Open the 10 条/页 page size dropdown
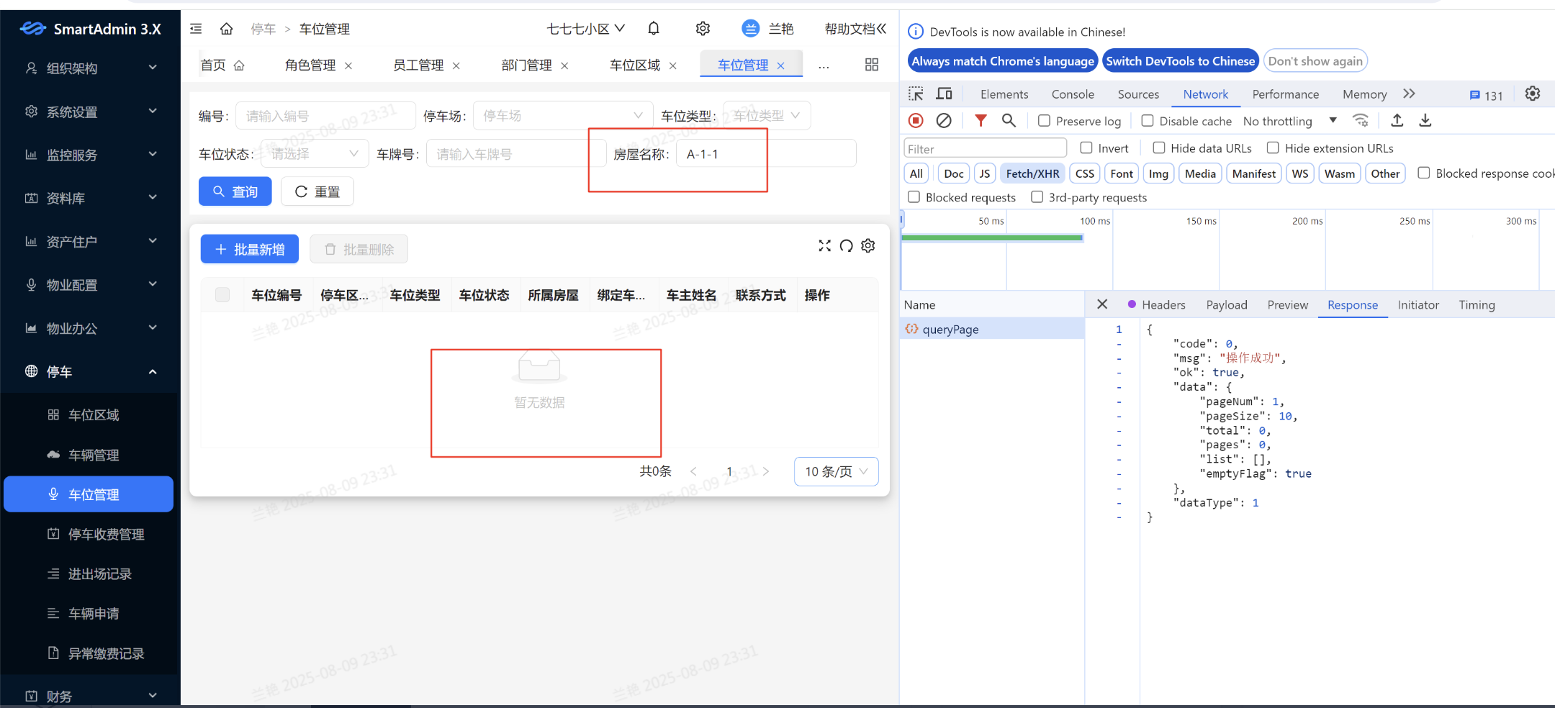This screenshot has height=708, width=1555. tap(835, 471)
